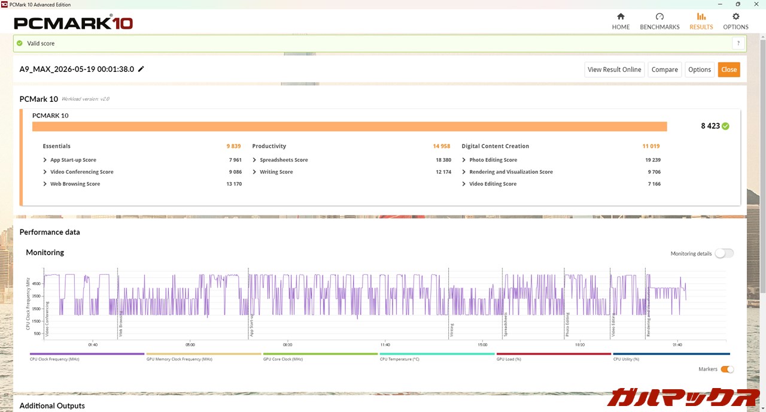Click result name A9_MAX_2026-05-19

tap(77, 69)
